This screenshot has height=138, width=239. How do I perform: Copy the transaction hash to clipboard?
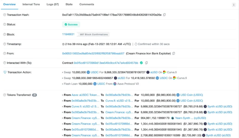point(164,15)
